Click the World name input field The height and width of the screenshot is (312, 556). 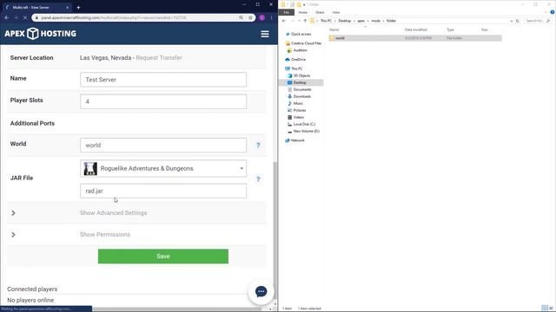coord(163,145)
